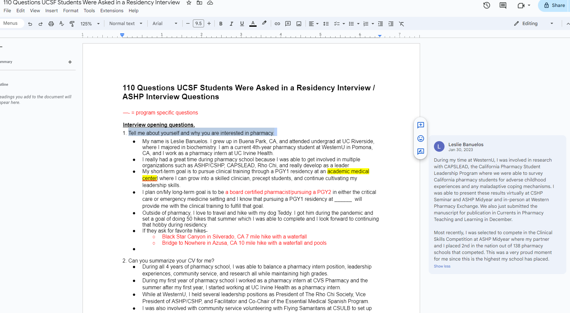Open checklist menu dropdown arrow
Screen dimensions: 570x313
[x=344, y=24]
